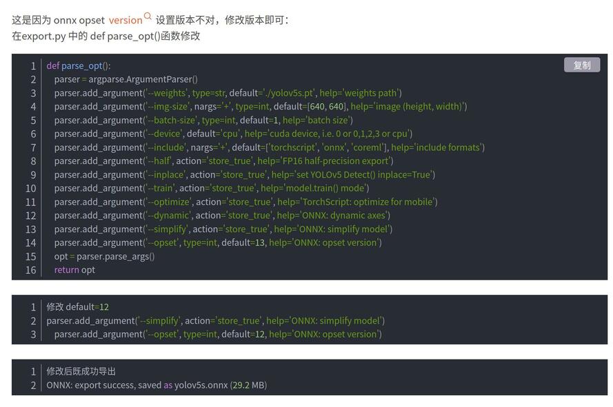This screenshot has width=613, height=407.
Task: Click the 修改后既成功导出 line
Action: point(81,371)
